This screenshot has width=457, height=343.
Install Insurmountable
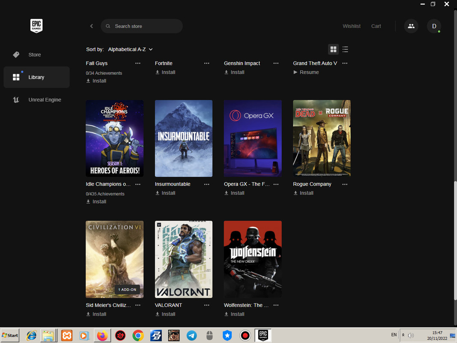click(165, 193)
